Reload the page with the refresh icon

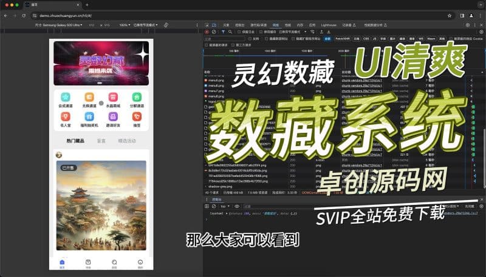24,16
